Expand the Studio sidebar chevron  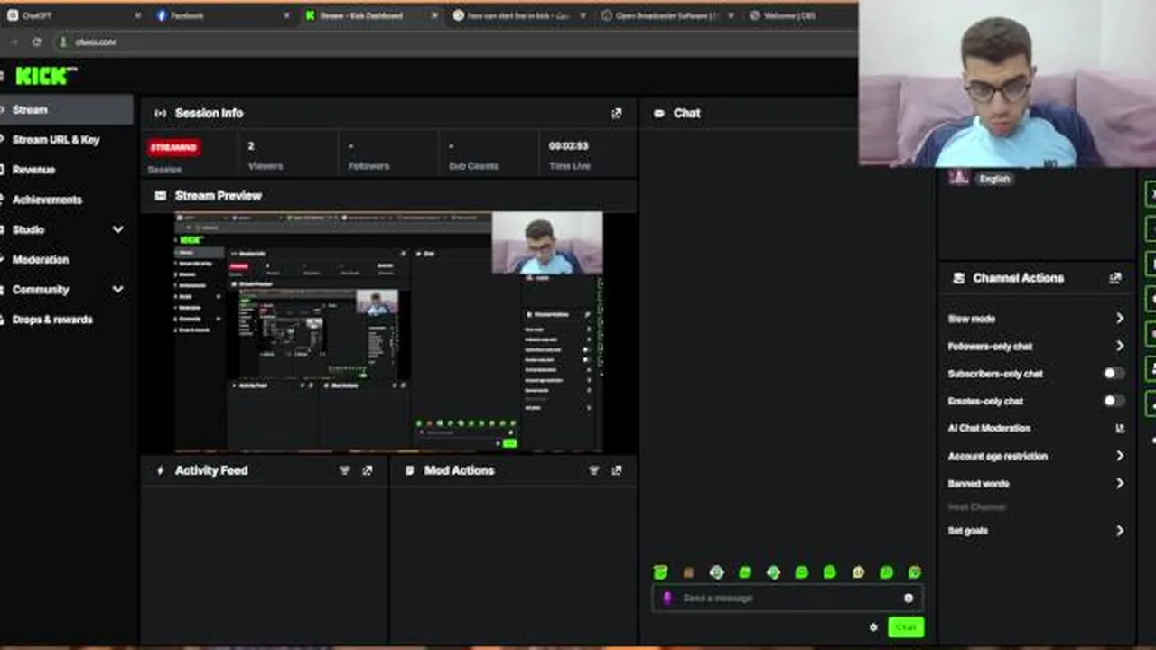tap(117, 229)
